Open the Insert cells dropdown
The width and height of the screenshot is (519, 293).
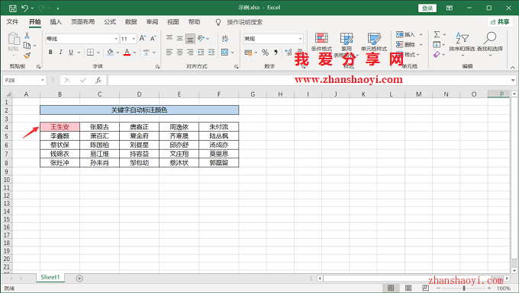pos(421,34)
